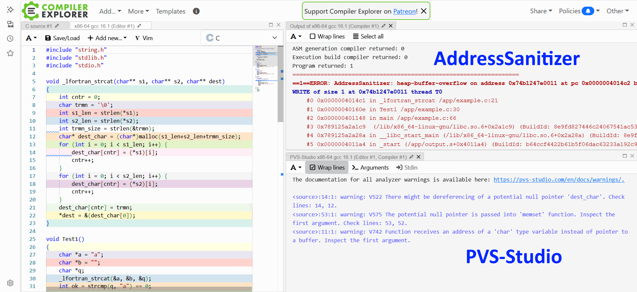Click '#include "string.h"' line
Image resolution: width=637 pixels, height=292 pixels.
click(x=76, y=50)
